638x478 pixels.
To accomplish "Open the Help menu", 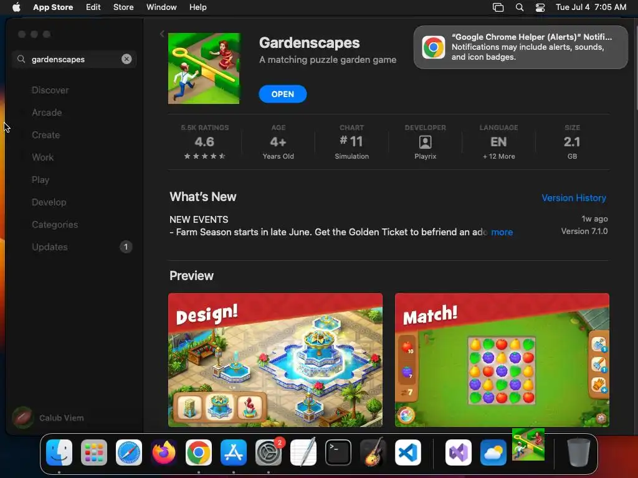I will [198, 7].
